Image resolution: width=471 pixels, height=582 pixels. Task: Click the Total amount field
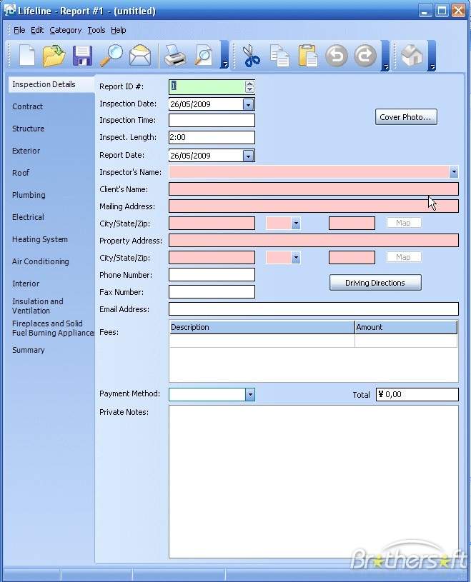click(417, 395)
